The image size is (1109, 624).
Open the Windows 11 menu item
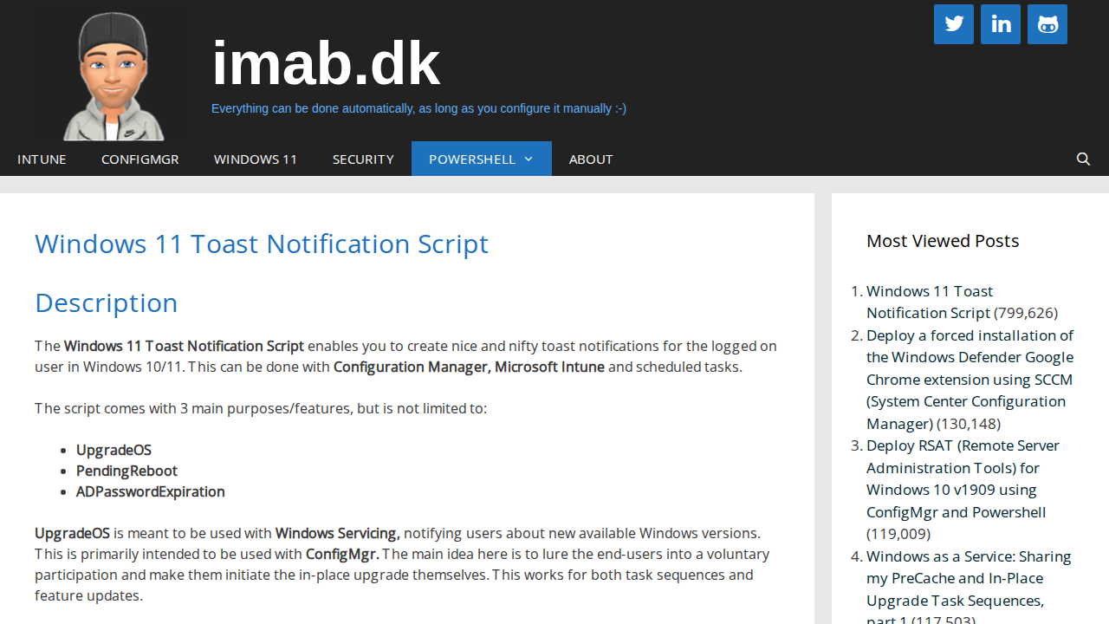click(x=256, y=159)
